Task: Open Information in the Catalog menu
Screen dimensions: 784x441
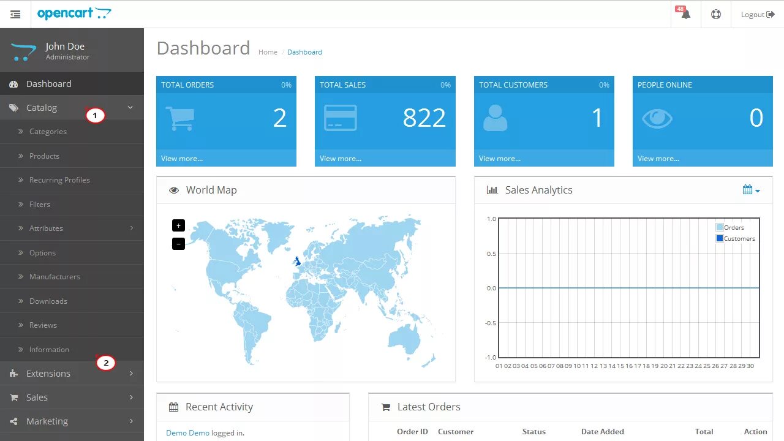Action: [x=72, y=349]
